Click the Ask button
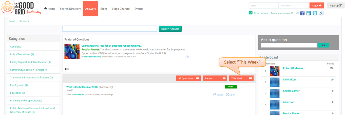347x117 pixels. pos(323,45)
